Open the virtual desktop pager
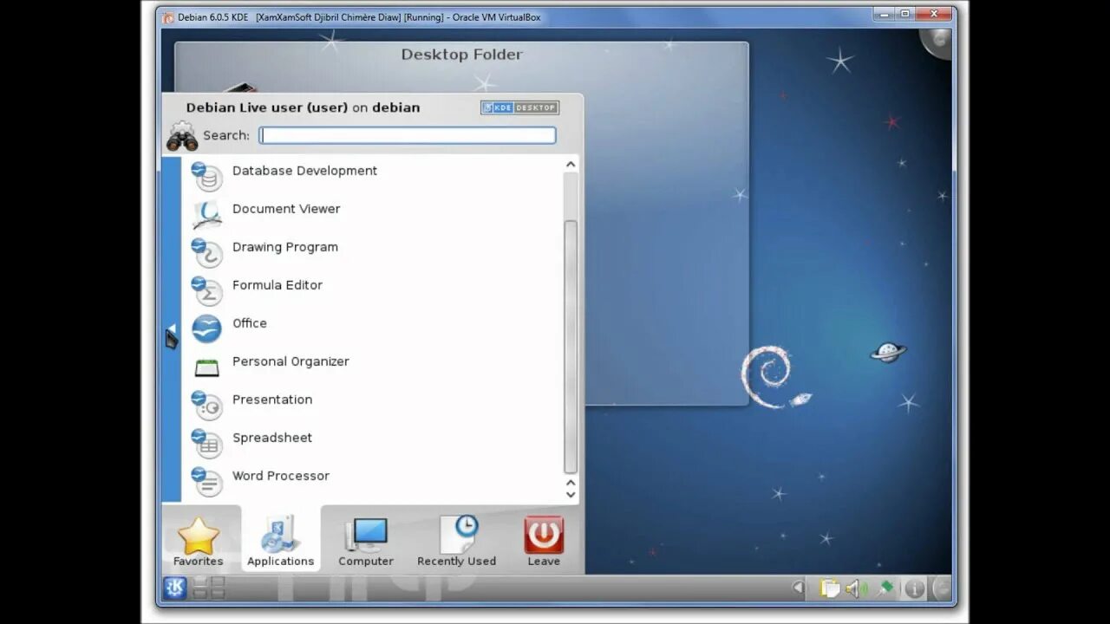The image size is (1110, 624). pos(208,588)
